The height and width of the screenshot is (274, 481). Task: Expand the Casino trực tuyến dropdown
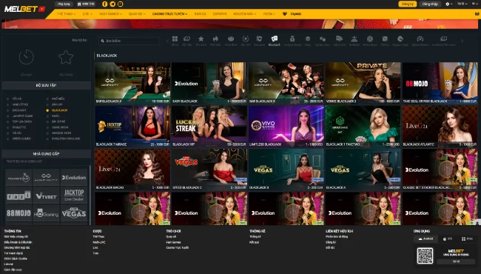tap(169, 14)
